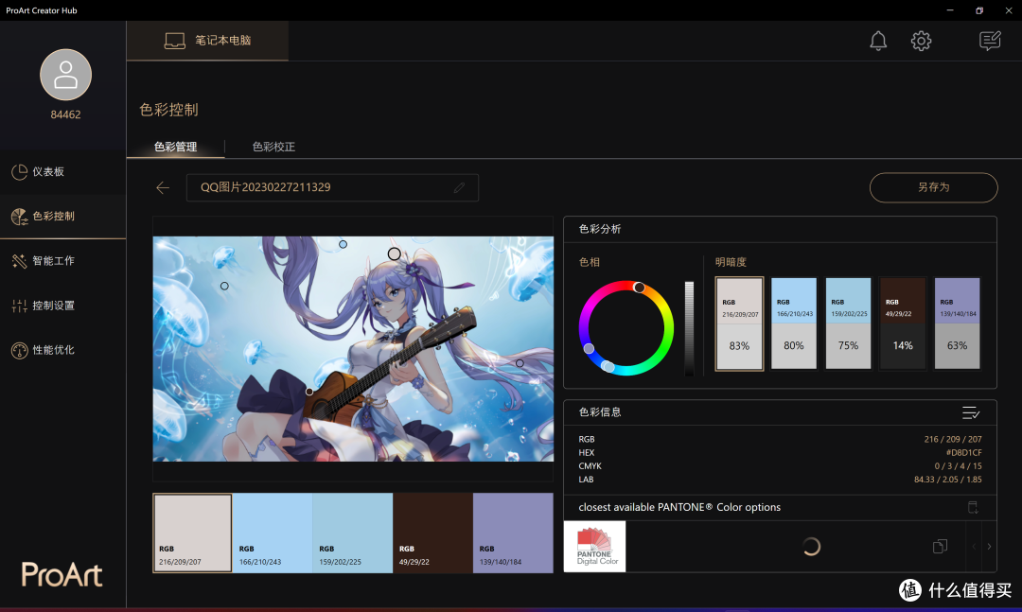Image resolution: width=1022 pixels, height=612 pixels.
Task: Click the copy icon in PANTONE row
Action: pos(940,546)
